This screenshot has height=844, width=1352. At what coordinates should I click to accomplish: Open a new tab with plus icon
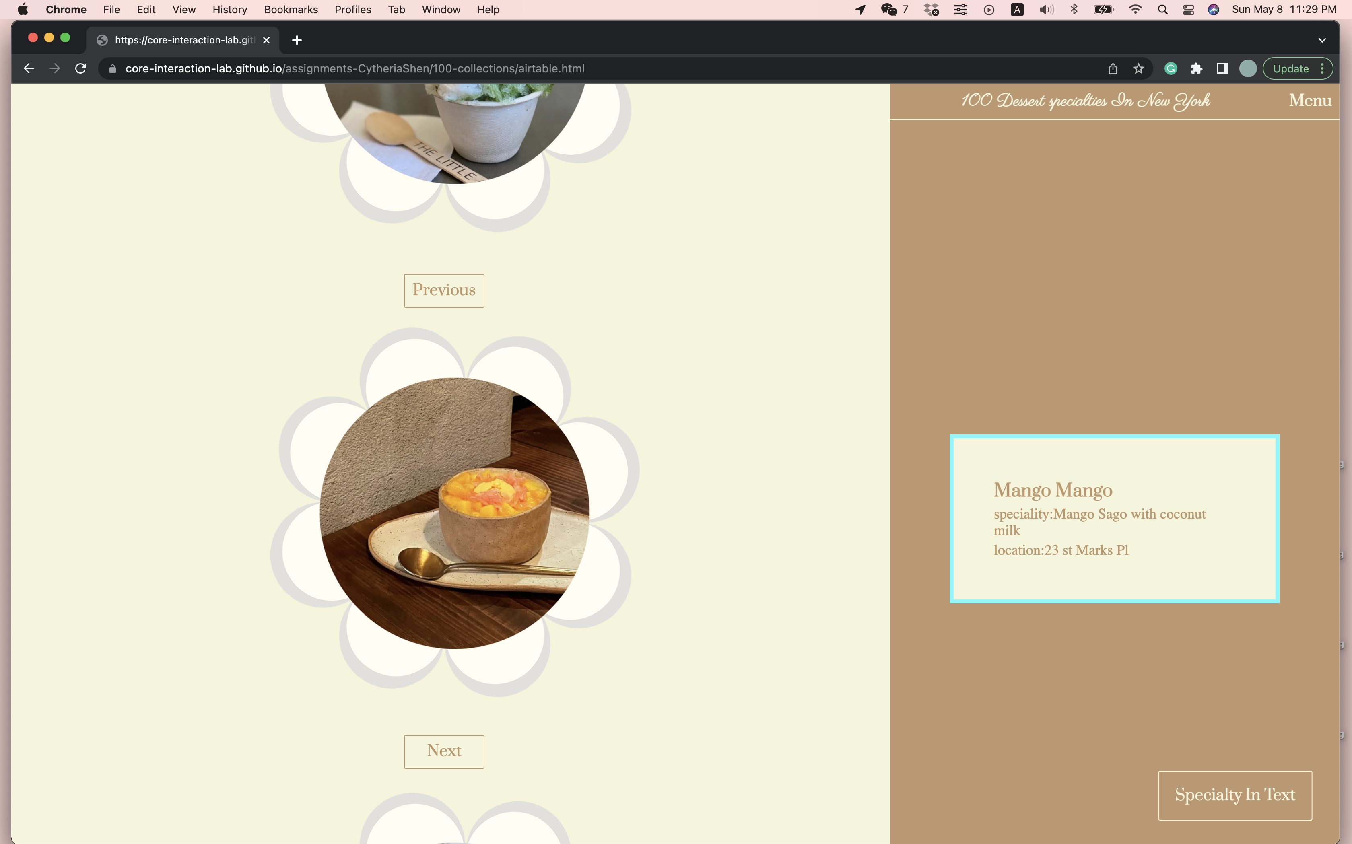[x=297, y=40]
